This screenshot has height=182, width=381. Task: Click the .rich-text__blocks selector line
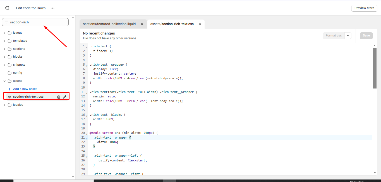[108, 115]
